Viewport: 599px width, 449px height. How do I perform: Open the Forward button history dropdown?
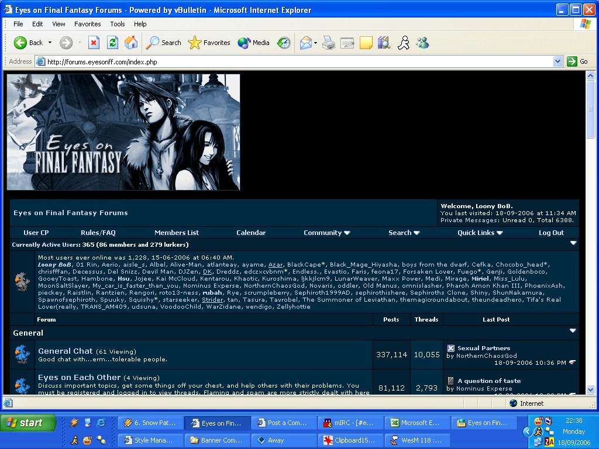coord(80,43)
